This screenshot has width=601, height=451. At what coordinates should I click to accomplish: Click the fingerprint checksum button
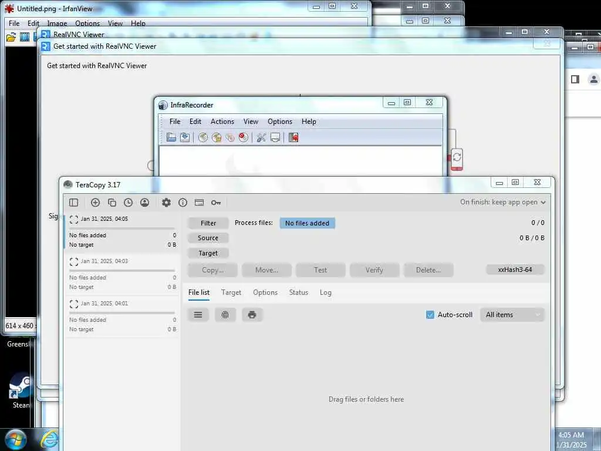point(225,315)
